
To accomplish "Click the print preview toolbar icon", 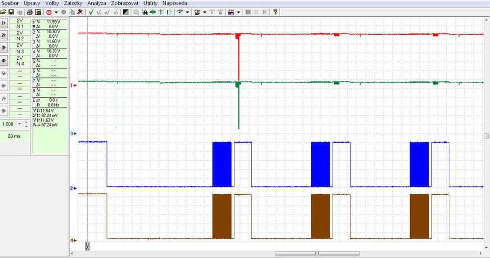I will [x=38, y=12].
